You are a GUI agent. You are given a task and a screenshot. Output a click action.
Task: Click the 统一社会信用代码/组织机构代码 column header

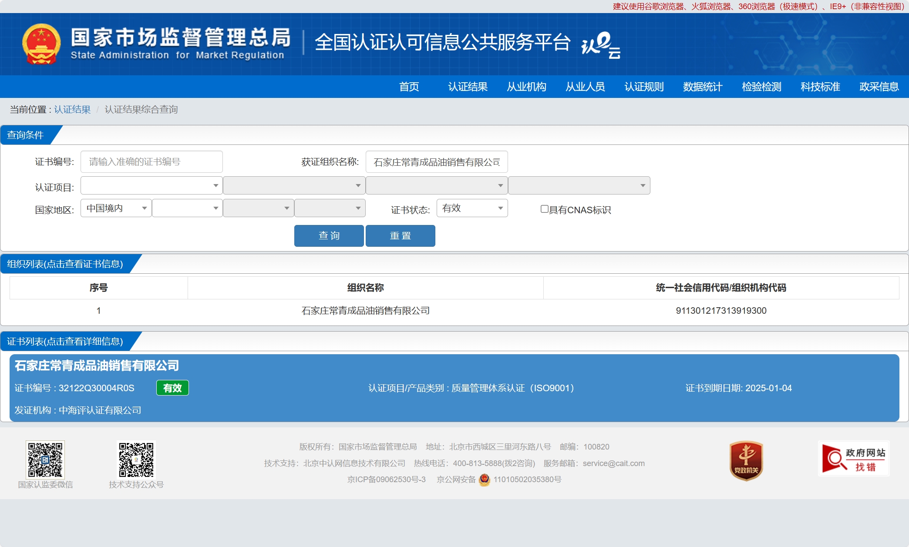721,288
